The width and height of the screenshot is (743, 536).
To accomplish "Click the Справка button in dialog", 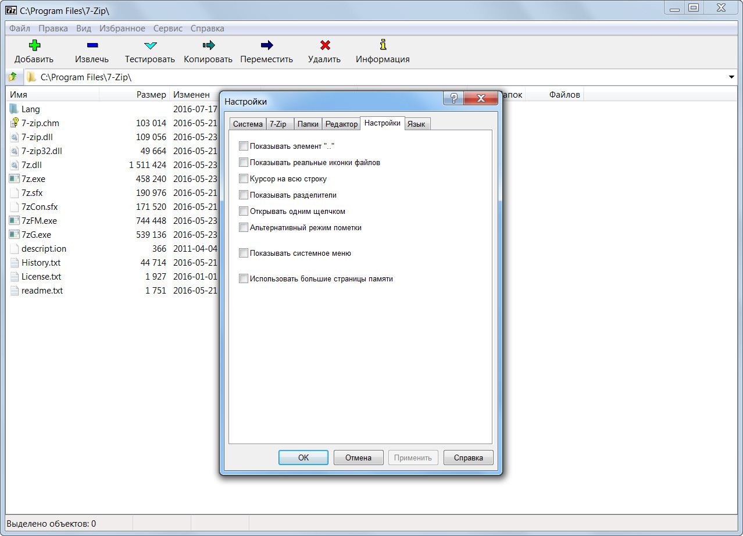I will coord(468,458).
